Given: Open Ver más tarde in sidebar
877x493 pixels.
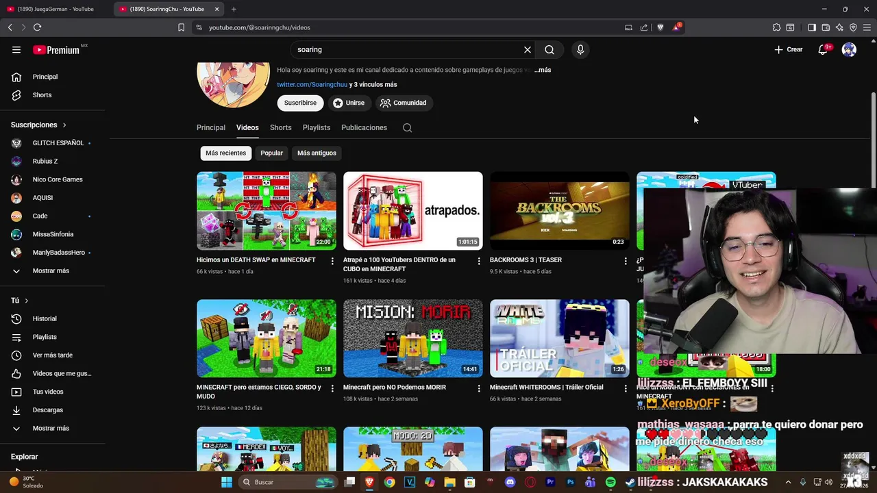Looking at the screenshot, I should 53,355.
